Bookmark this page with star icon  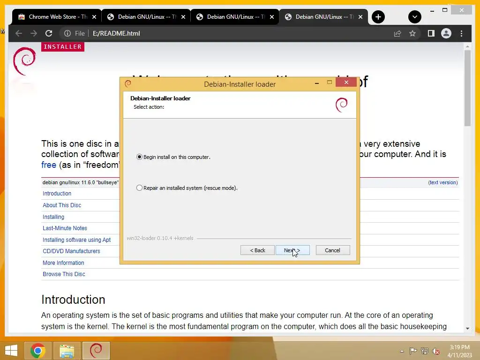pyautogui.click(x=412, y=33)
